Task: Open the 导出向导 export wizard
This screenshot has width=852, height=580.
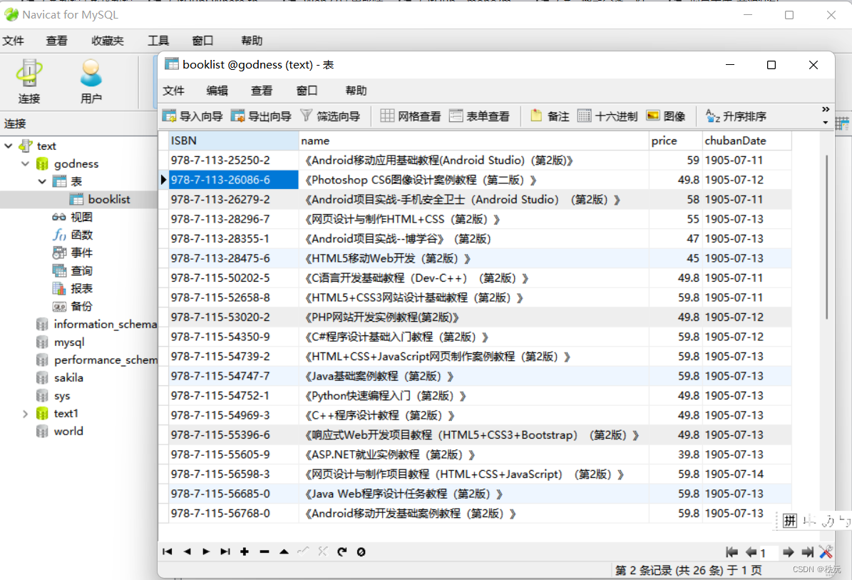Action: (x=262, y=116)
